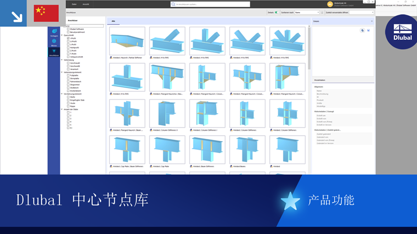Collapse the Anzahl der Stäbe group

point(62,109)
